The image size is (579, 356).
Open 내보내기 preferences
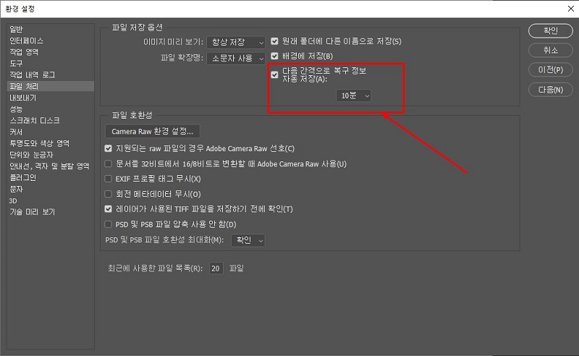[23, 98]
